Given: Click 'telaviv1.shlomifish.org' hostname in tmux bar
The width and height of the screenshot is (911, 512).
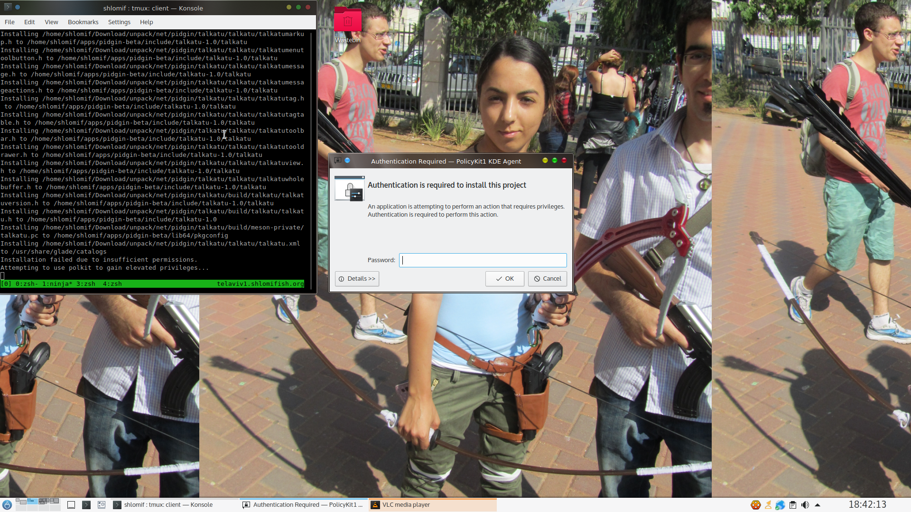Looking at the screenshot, I should 260,284.
